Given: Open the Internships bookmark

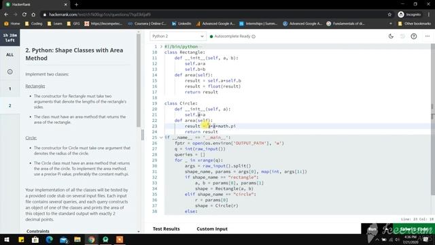Looking at the screenshot, I should coord(258,24).
